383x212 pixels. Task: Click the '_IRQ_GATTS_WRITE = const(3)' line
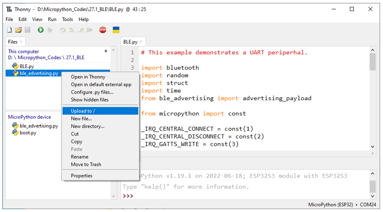click(189, 144)
